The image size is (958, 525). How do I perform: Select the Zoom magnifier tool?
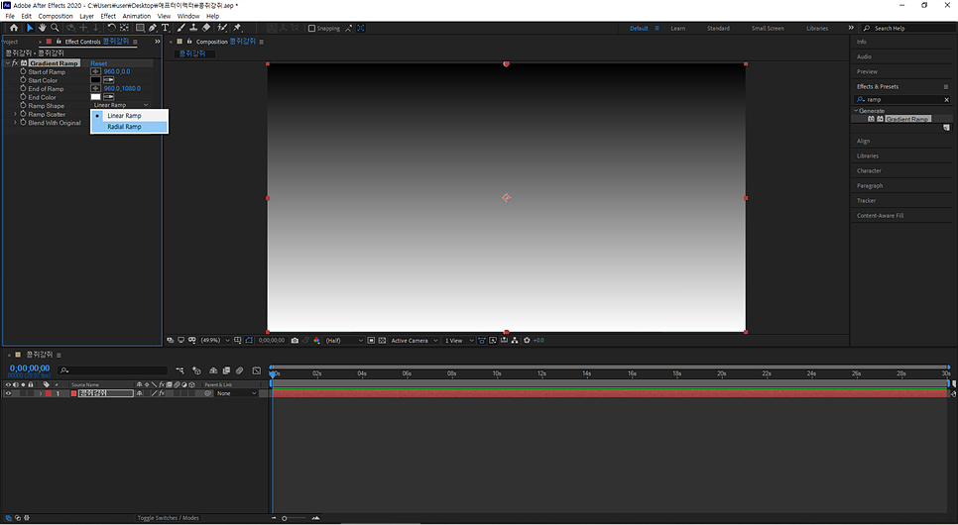point(55,28)
